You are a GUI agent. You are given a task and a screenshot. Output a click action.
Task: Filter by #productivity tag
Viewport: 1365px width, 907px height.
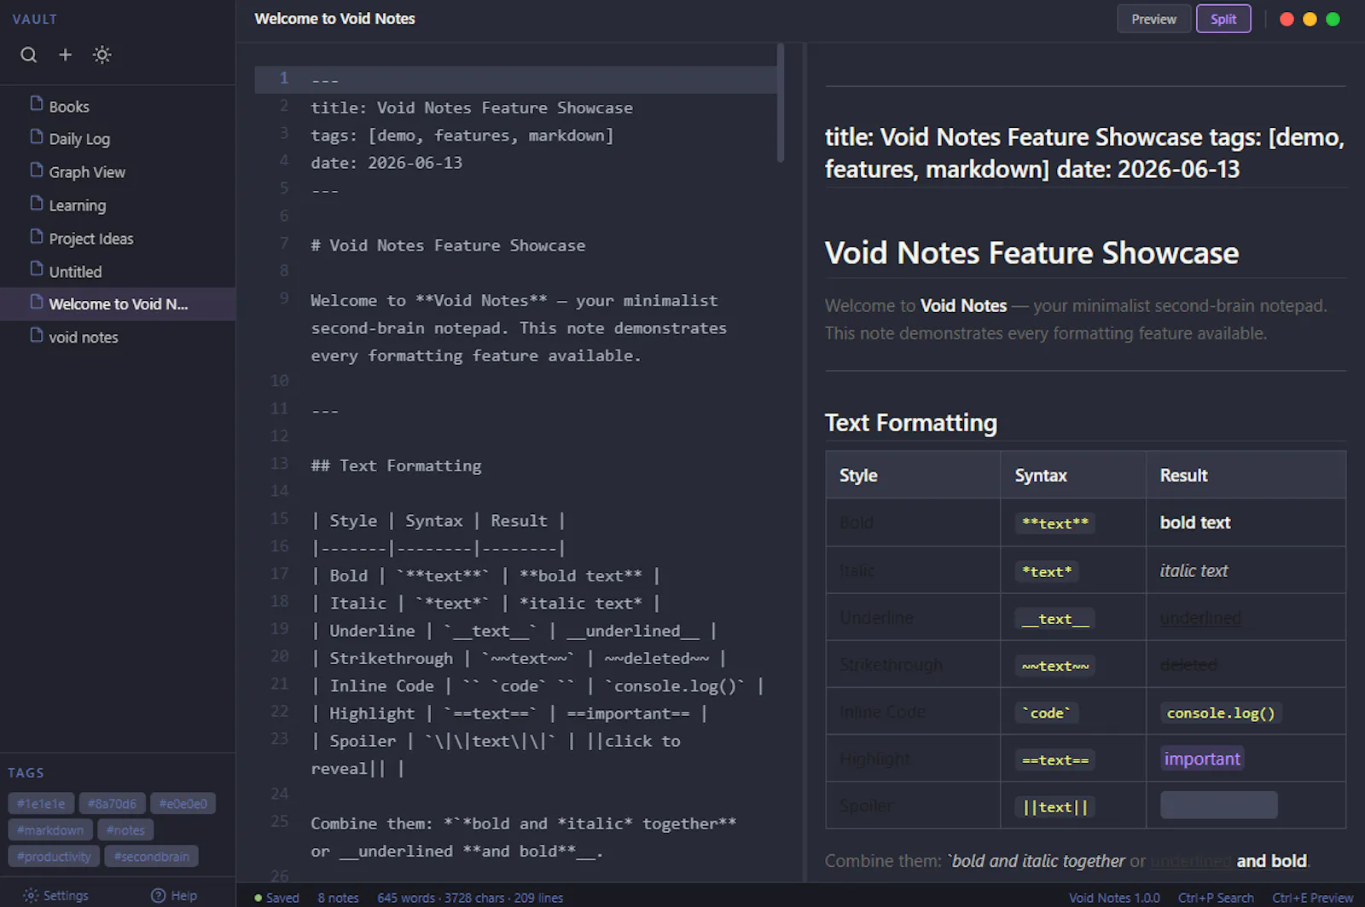54,856
